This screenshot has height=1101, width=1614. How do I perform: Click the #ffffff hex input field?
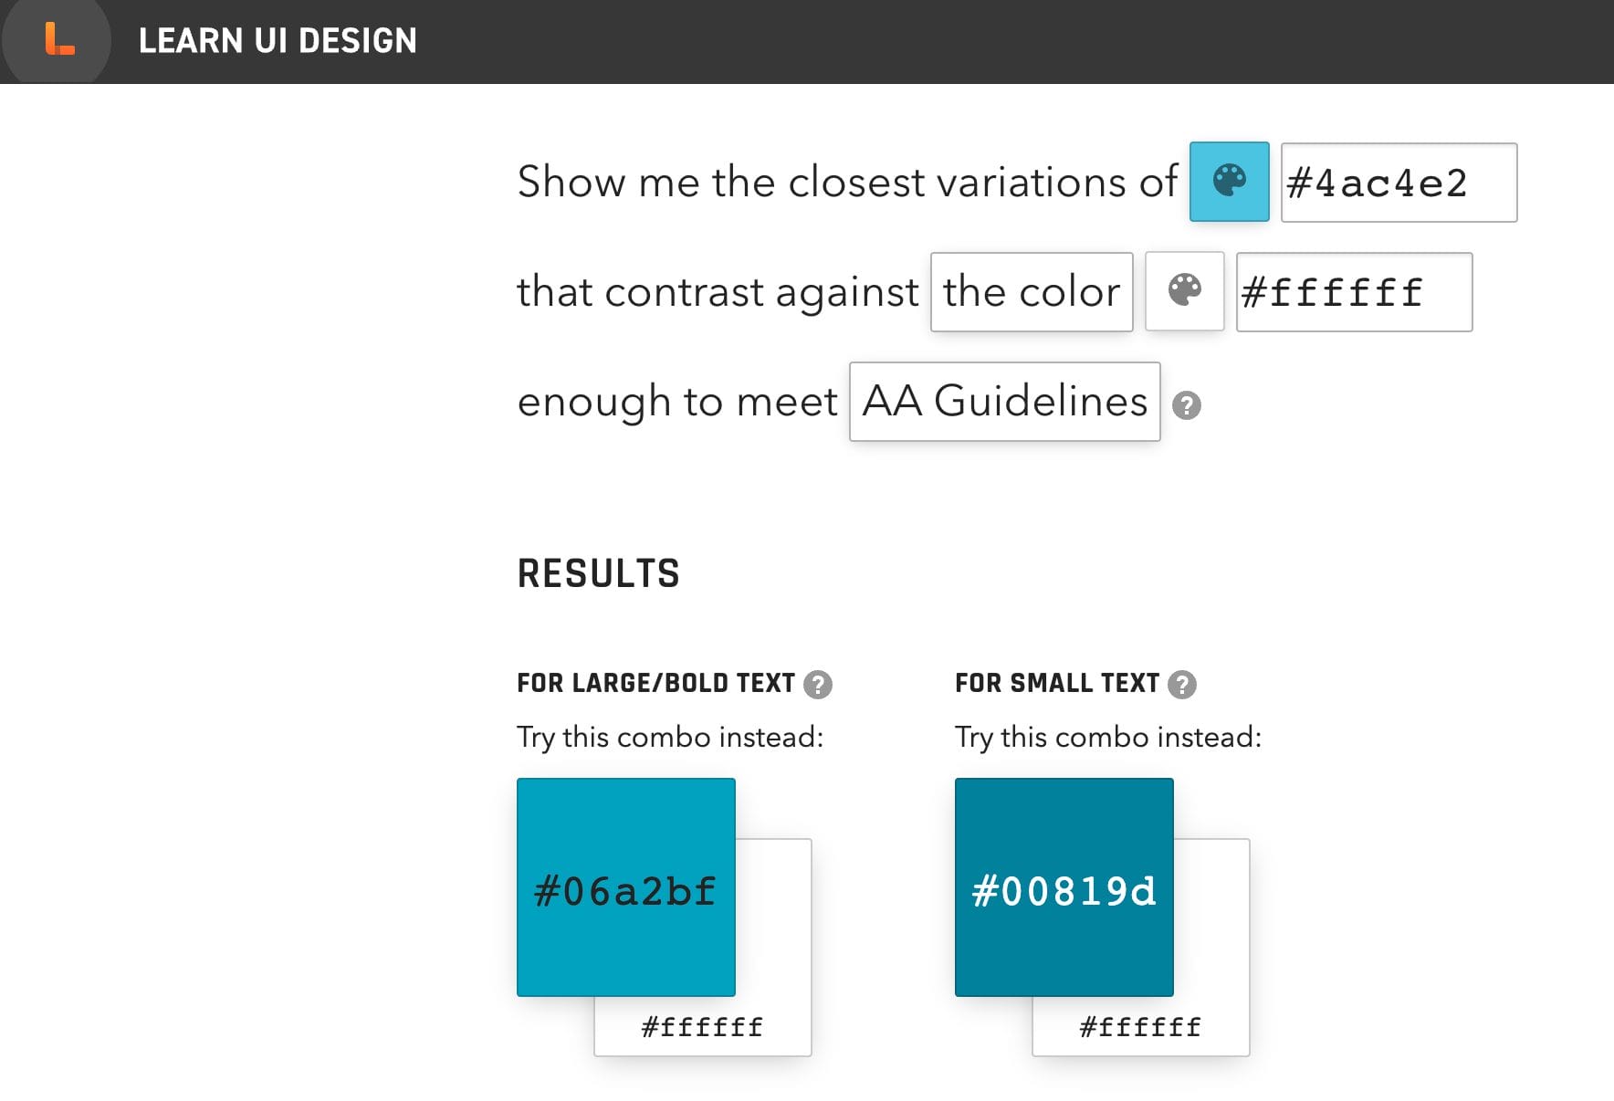[1355, 292]
